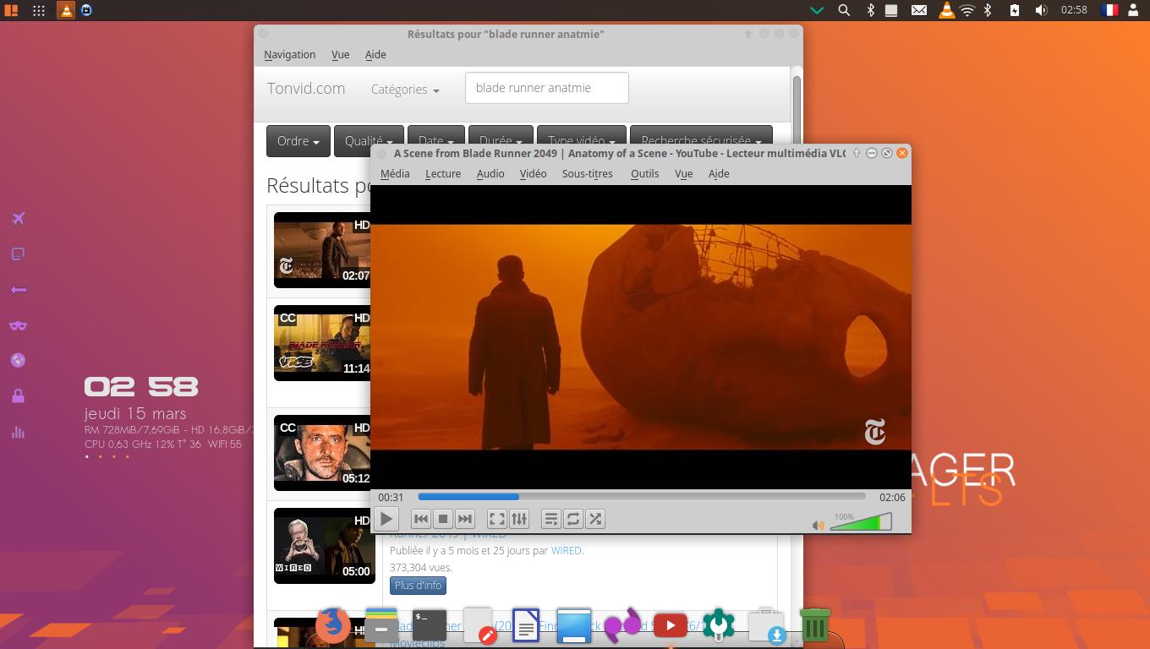Click the WIRED channel link
The height and width of the screenshot is (649, 1150).
click(x=566, y=550)
